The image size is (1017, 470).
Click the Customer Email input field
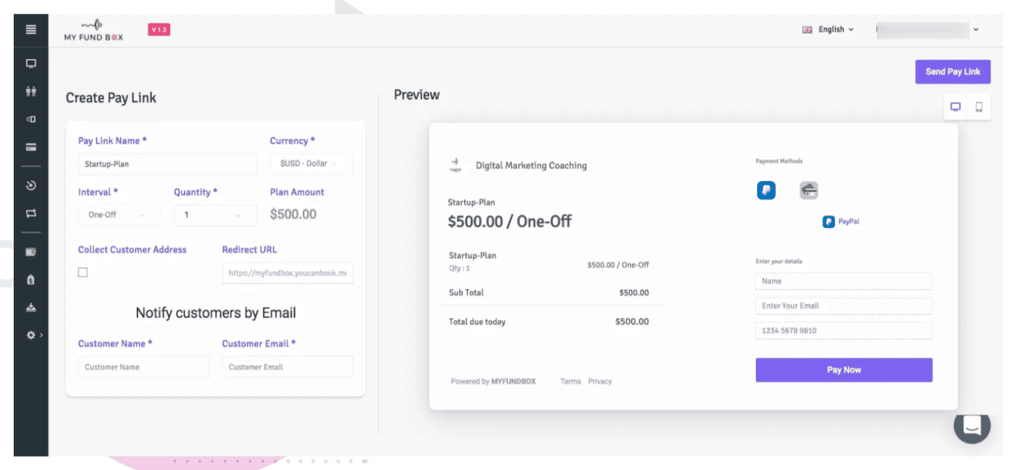[x=287, y=367]
